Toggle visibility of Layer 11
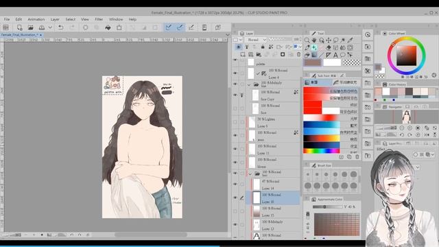The image size is (439, 247). point(235,150)
